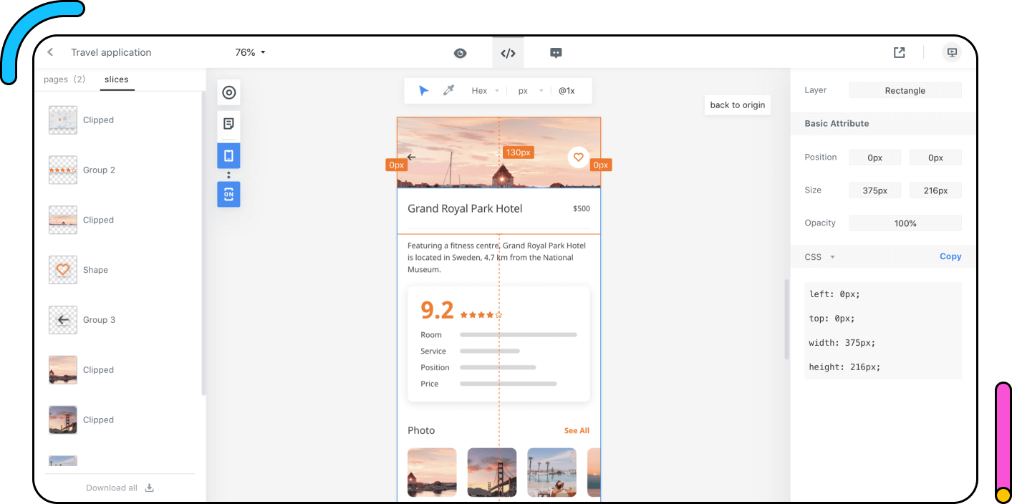Select the phone device view icon

click(228, 155)
